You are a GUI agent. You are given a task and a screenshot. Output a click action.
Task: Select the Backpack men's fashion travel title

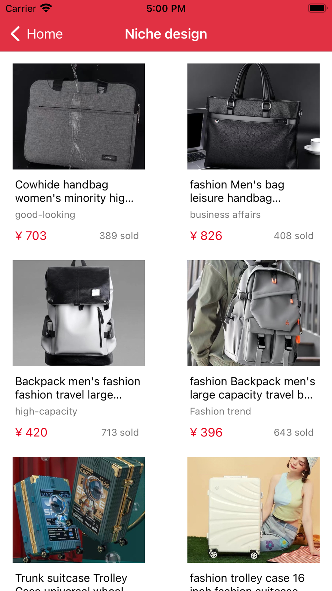pos(78,388)
